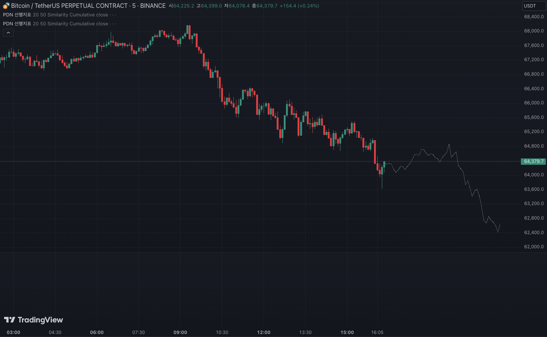Click the 67,200.0 price axis label
This screenshot has height=337, width=547.
534,60
